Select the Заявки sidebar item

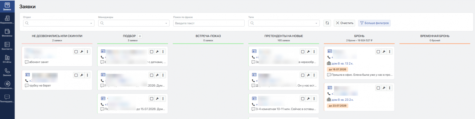[x=7, y=6]
